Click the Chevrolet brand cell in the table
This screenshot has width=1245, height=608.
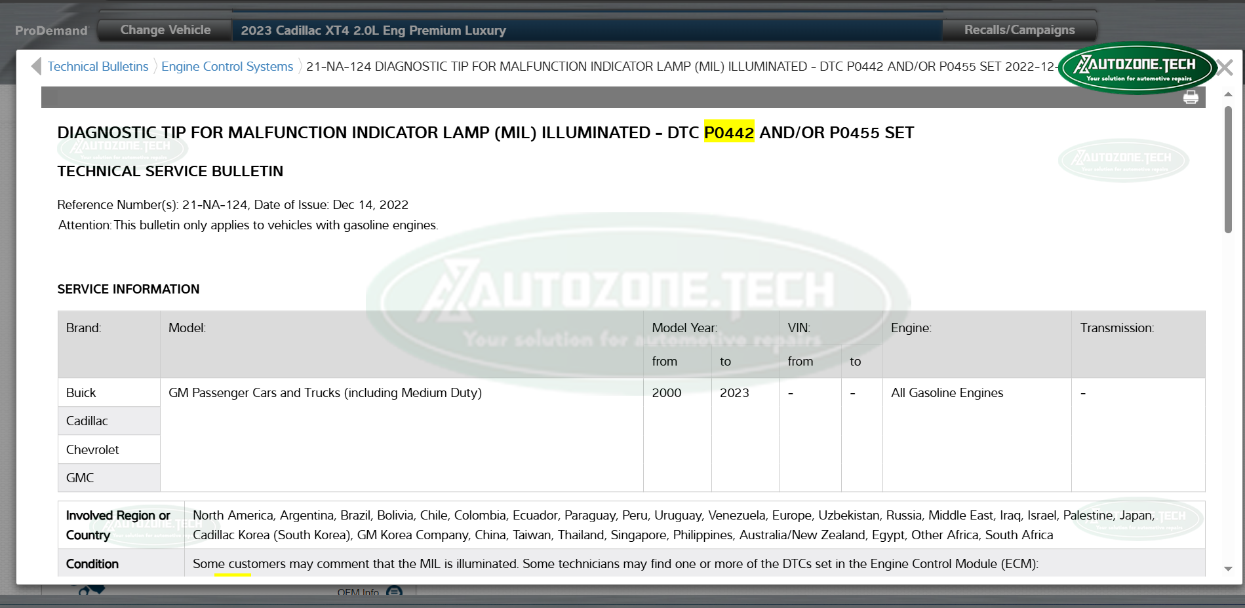click(92, 449)
